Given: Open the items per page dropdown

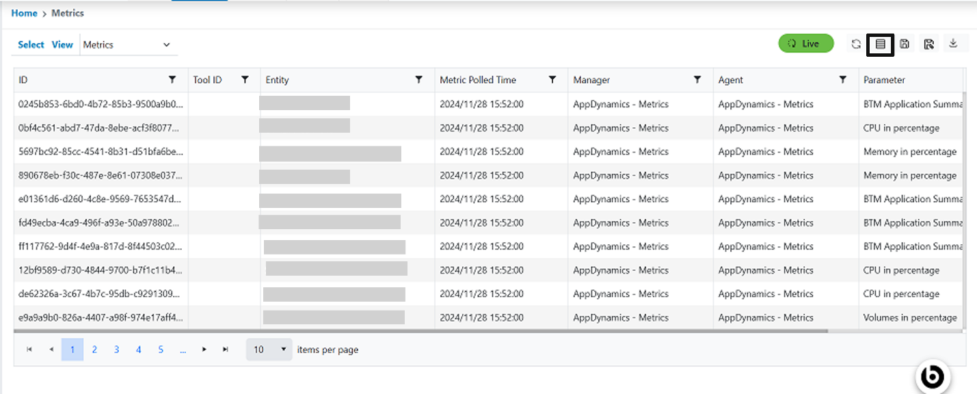Looking at the screenshot, I should [269, 350].
